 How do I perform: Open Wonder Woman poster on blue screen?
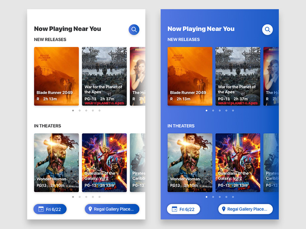pos(190,163)
